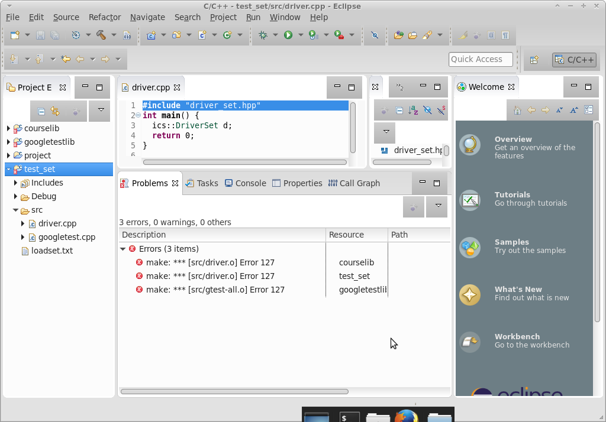The width and height of the screenshot is (606, 422).
Task: Open the Build hammer dropdown arrow
Action: click(x=114, y=35)
